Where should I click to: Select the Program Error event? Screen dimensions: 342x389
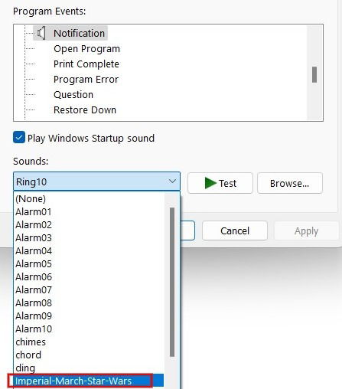point(86,79)
